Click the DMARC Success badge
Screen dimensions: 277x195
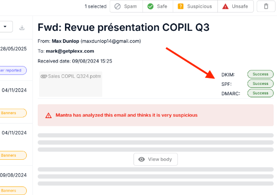[x=261, y=93]
